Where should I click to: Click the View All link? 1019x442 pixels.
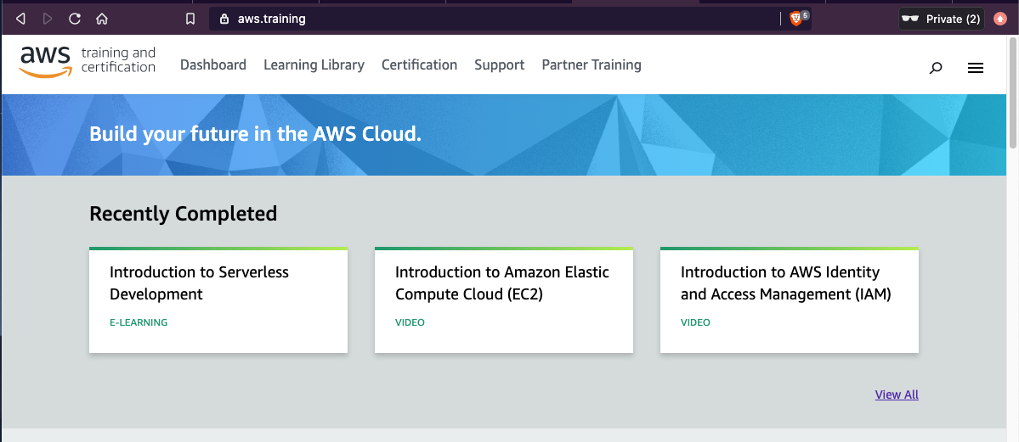pos(897,394)
